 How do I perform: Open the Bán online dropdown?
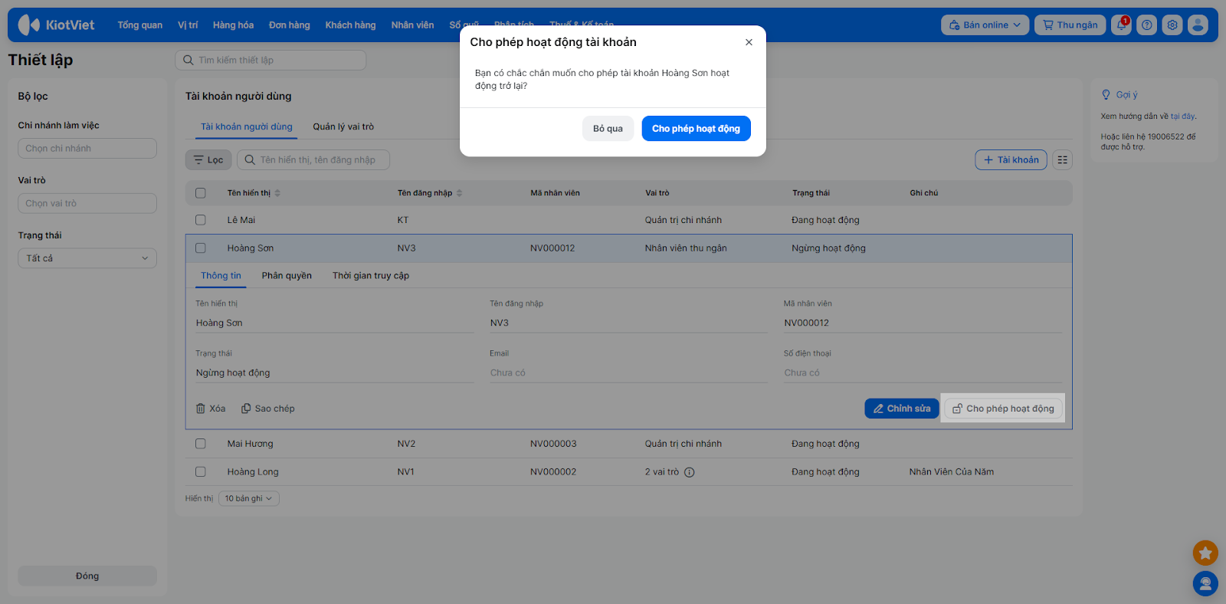point(985,25)
